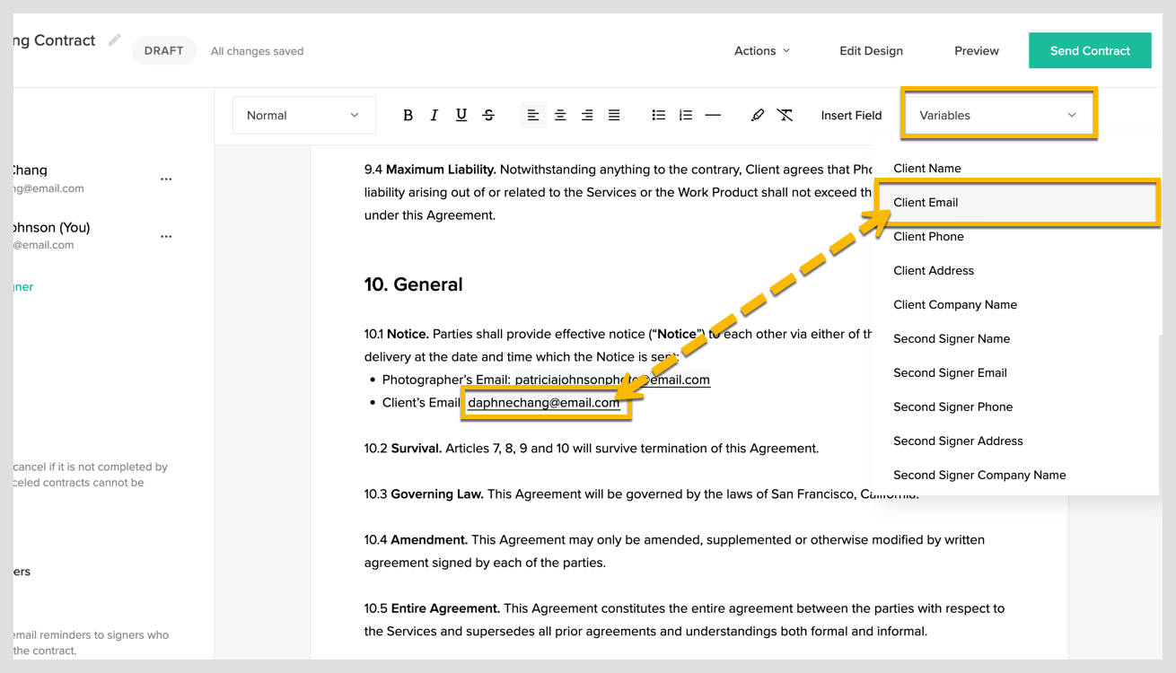Open options menu for Johnson (You)
This screenshot has width=1176, height=673.
(x=166, y=237)
